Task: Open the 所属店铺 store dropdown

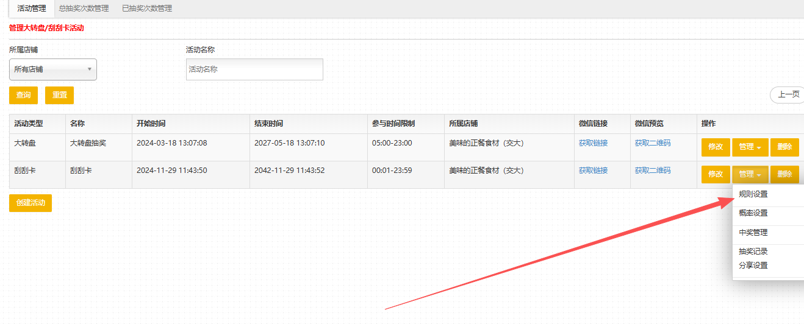Action: click(x=53, y=69)
